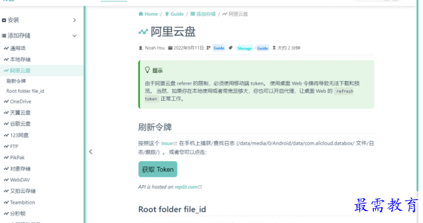Click the hourglass icon beside reading time
The image size is (423, 223).
274,48
